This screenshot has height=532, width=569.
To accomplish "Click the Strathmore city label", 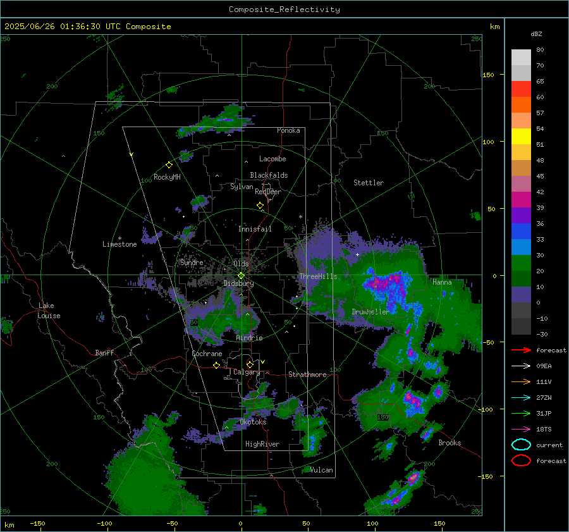I will tap(307, 374).
